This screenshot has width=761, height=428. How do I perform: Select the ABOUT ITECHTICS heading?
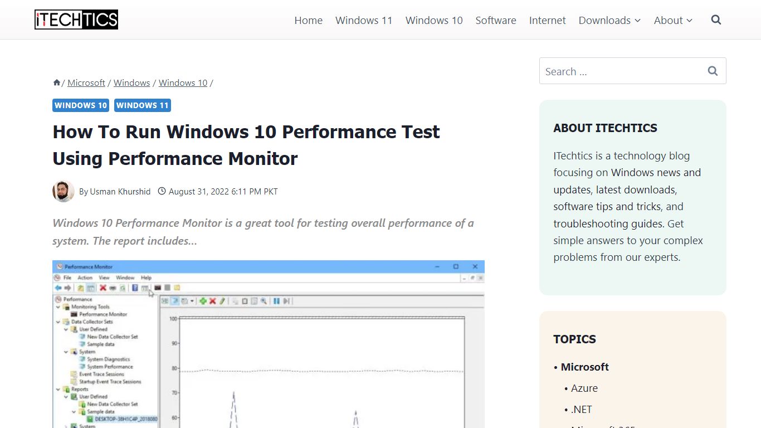coord(605,128)
